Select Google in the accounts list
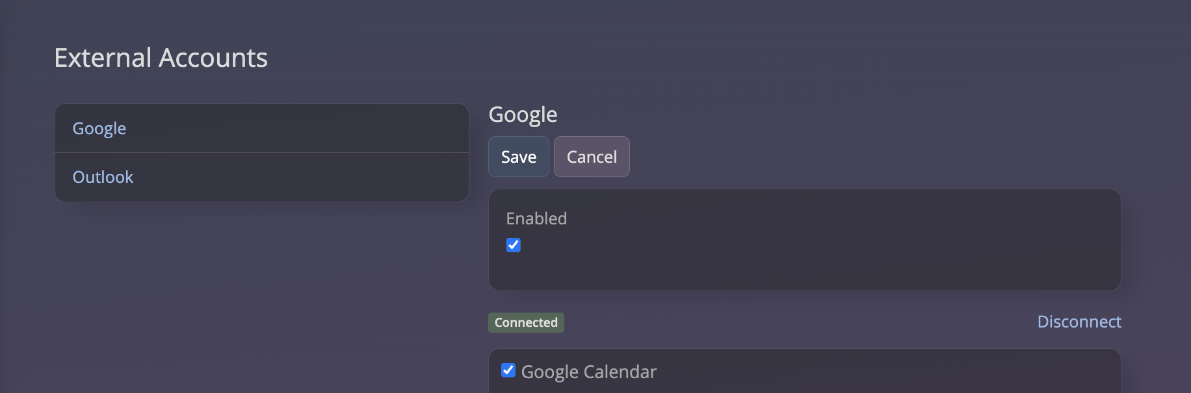The width and height of the screenshot is (1191, 393). [99, 128]
